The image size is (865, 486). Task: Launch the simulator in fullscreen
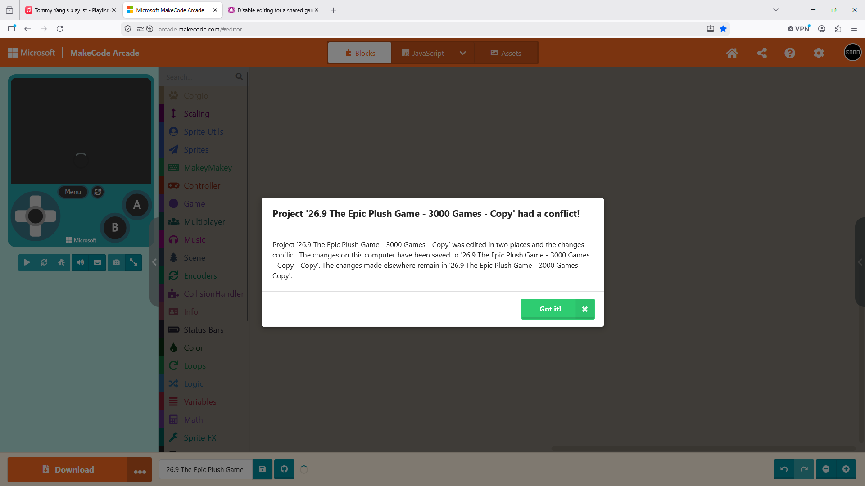133,262
